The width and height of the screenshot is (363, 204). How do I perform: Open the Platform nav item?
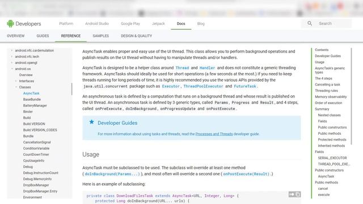point(66,24)
